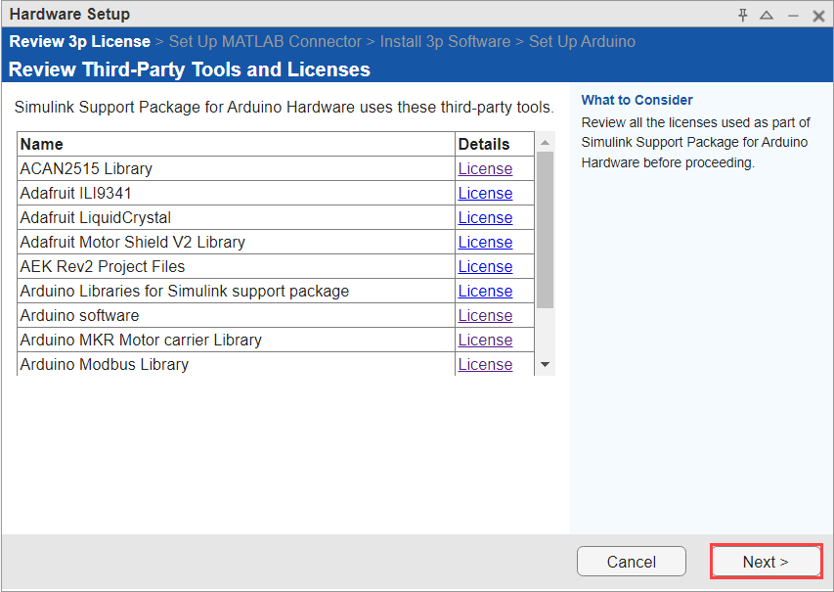The width and height of the screenshot is (834, 592).
Task: View Adafruit LiquidCrystal license
Action: tap(485, 217)
